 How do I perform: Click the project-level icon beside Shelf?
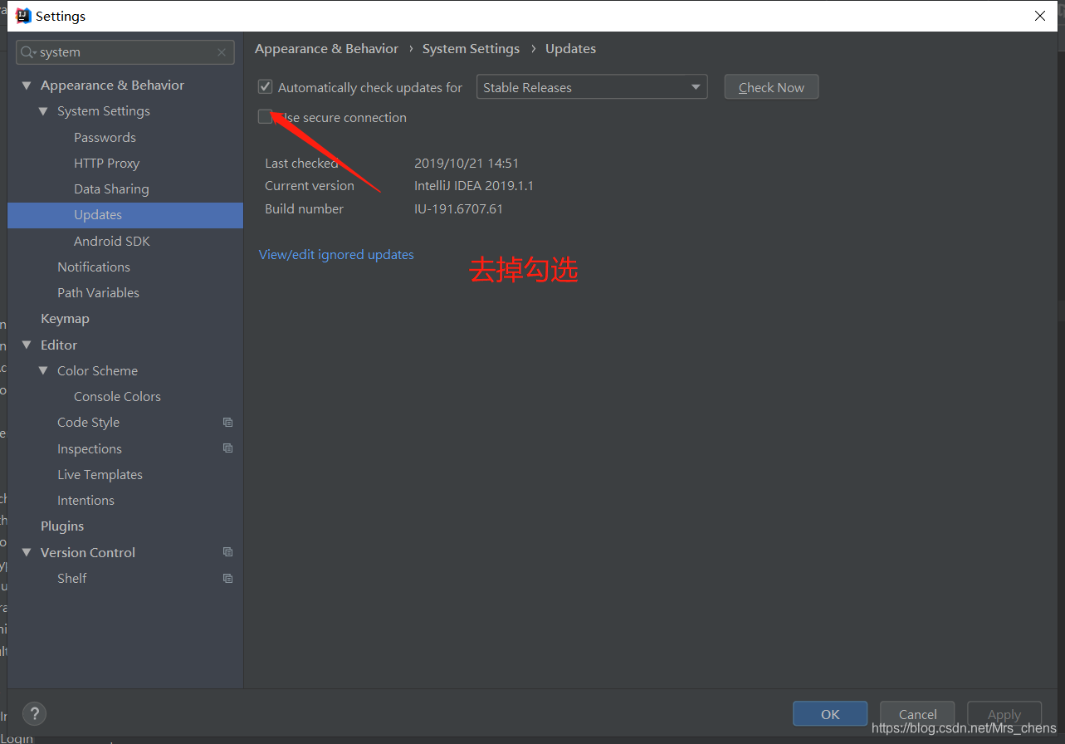coord(227,578)
